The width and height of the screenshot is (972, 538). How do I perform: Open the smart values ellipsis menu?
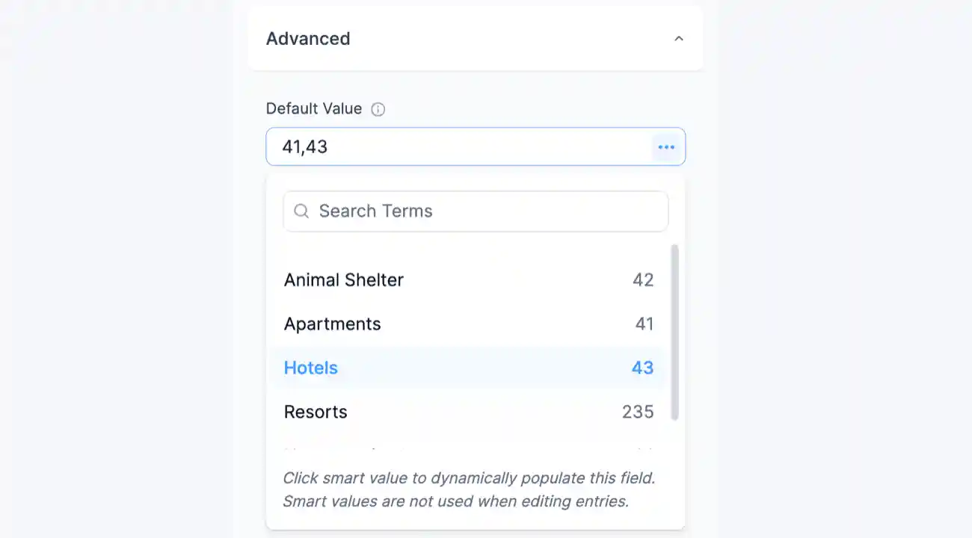666,146
